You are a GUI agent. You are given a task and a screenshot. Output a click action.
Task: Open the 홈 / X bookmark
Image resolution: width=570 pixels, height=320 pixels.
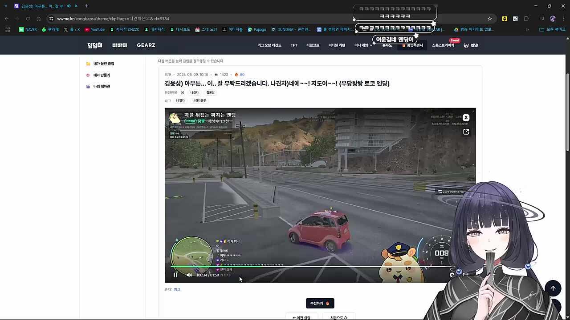72,30
